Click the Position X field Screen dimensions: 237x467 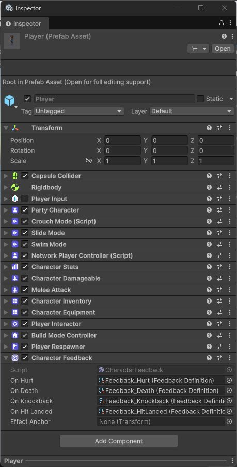pyautogui.click(x=122, y=140)
